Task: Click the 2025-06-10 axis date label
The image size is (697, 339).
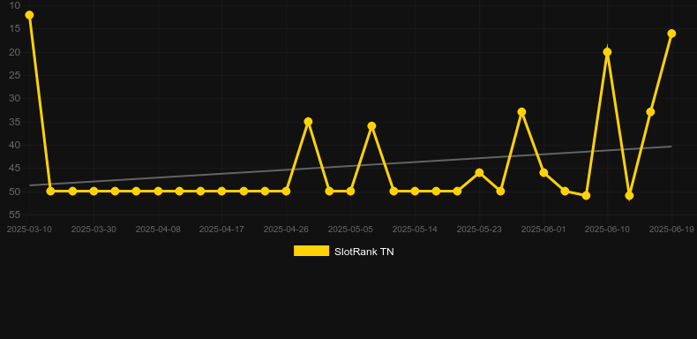Action: [x=607, y=230]
